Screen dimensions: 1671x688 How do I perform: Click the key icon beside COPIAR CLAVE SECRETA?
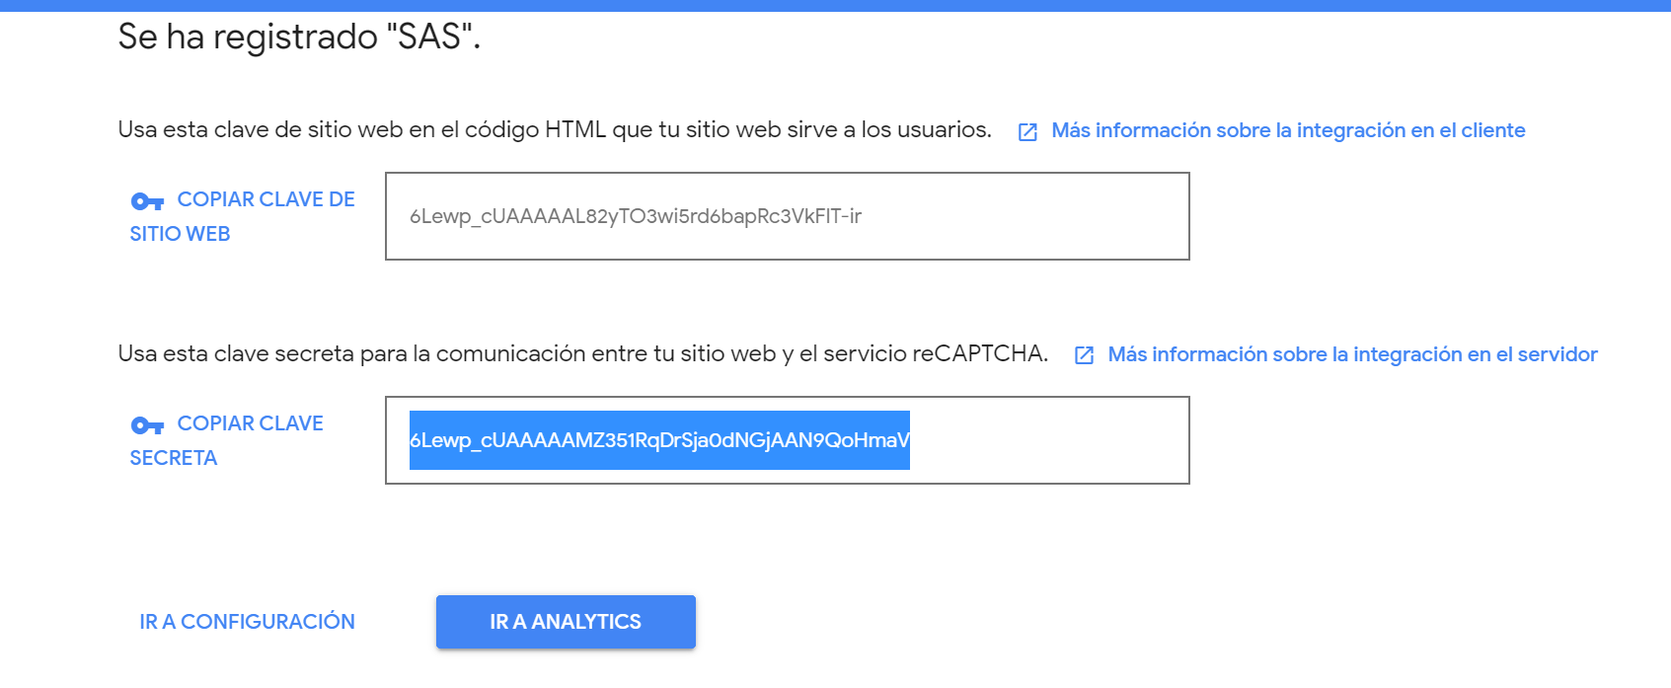point(147,425)
